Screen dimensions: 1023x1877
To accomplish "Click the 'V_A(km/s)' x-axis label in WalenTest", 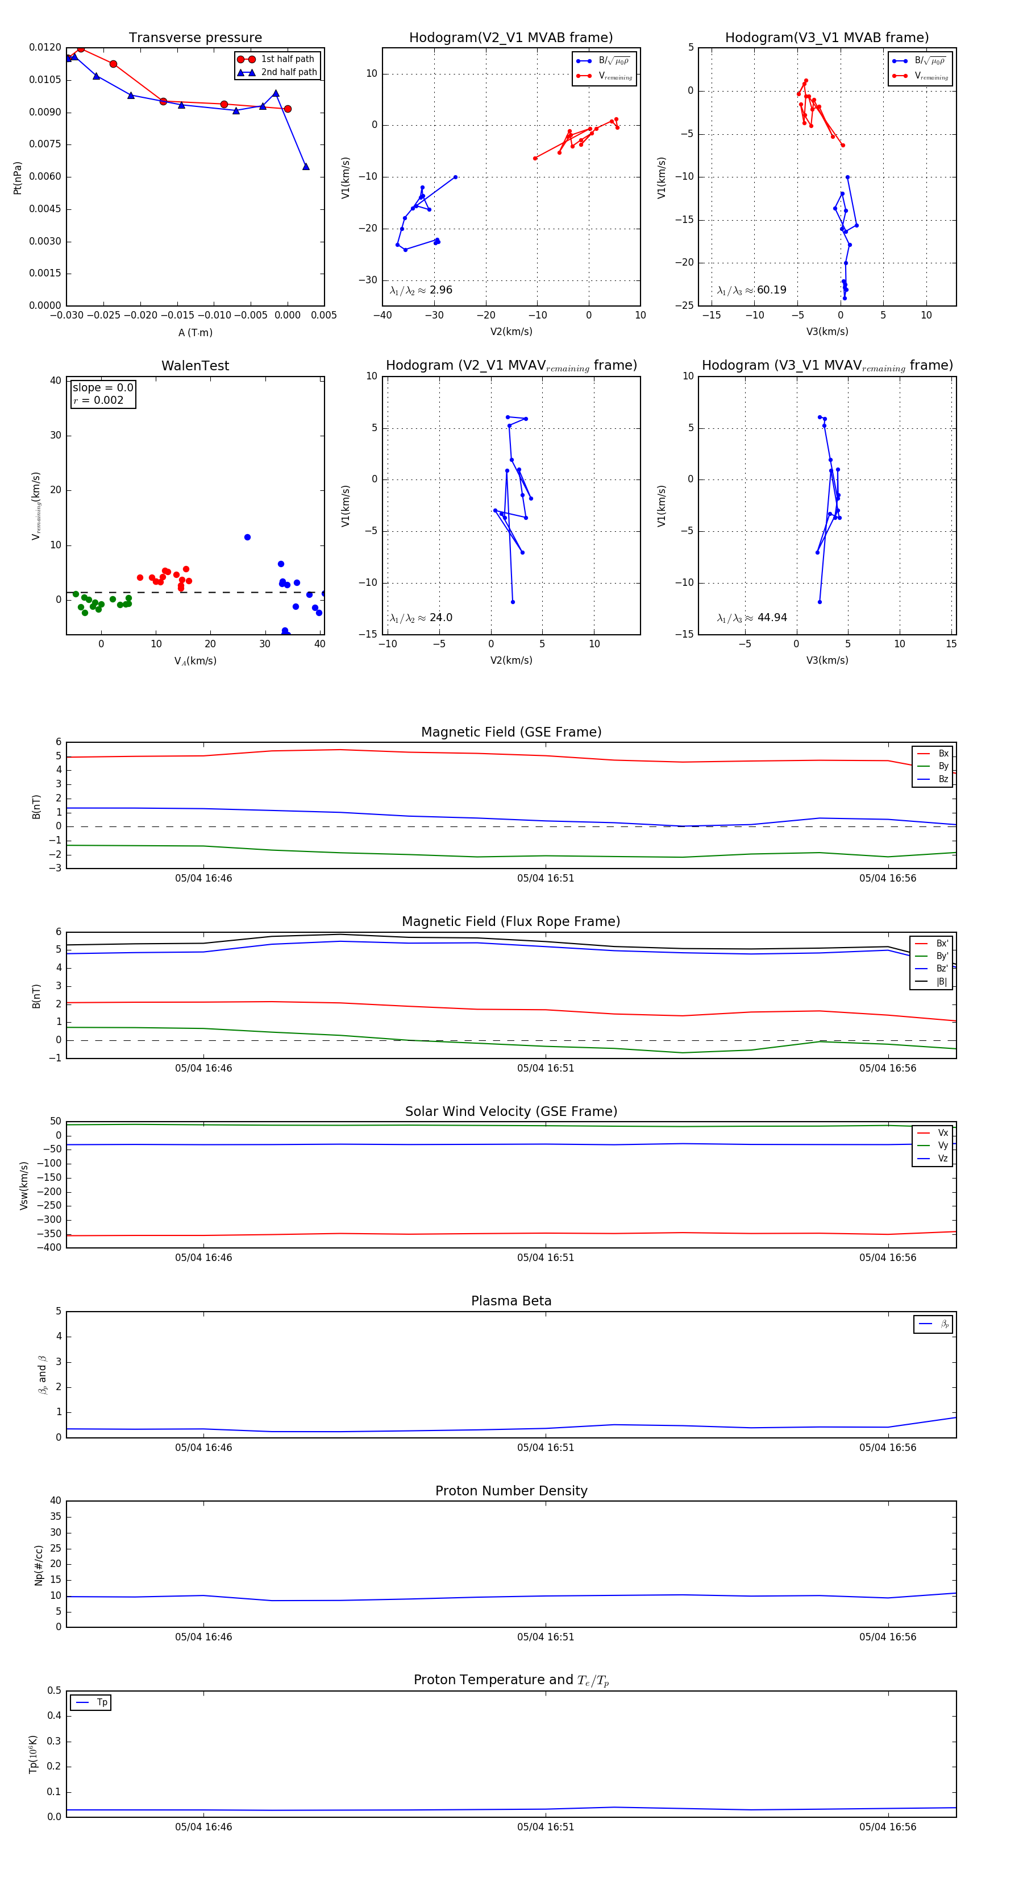I will coord(195,661).
